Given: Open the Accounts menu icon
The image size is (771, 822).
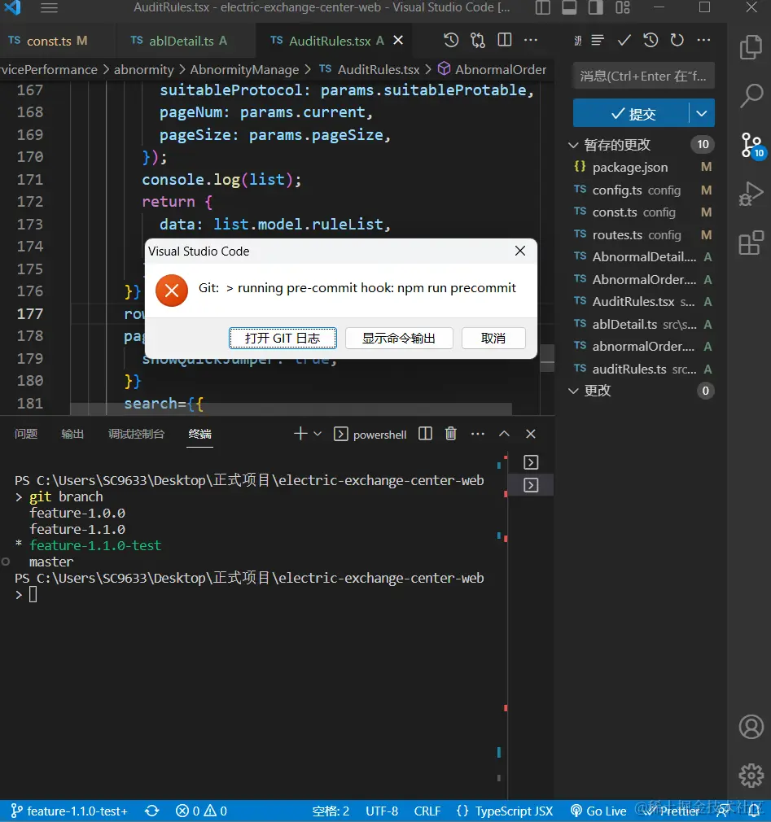Looking at the screenshot, I should (x=751, y=727).
